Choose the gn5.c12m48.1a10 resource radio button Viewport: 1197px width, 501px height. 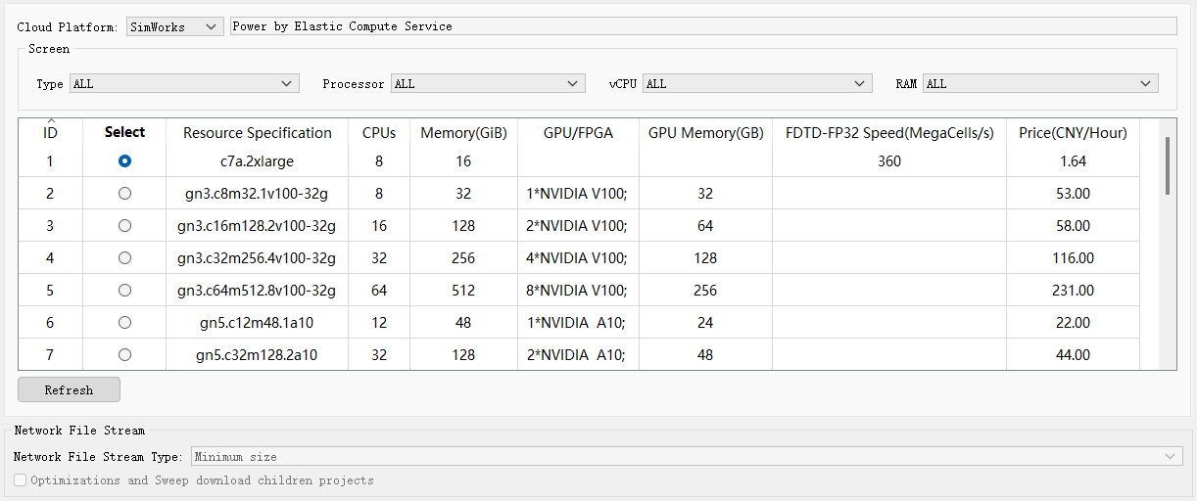[124, 323]
